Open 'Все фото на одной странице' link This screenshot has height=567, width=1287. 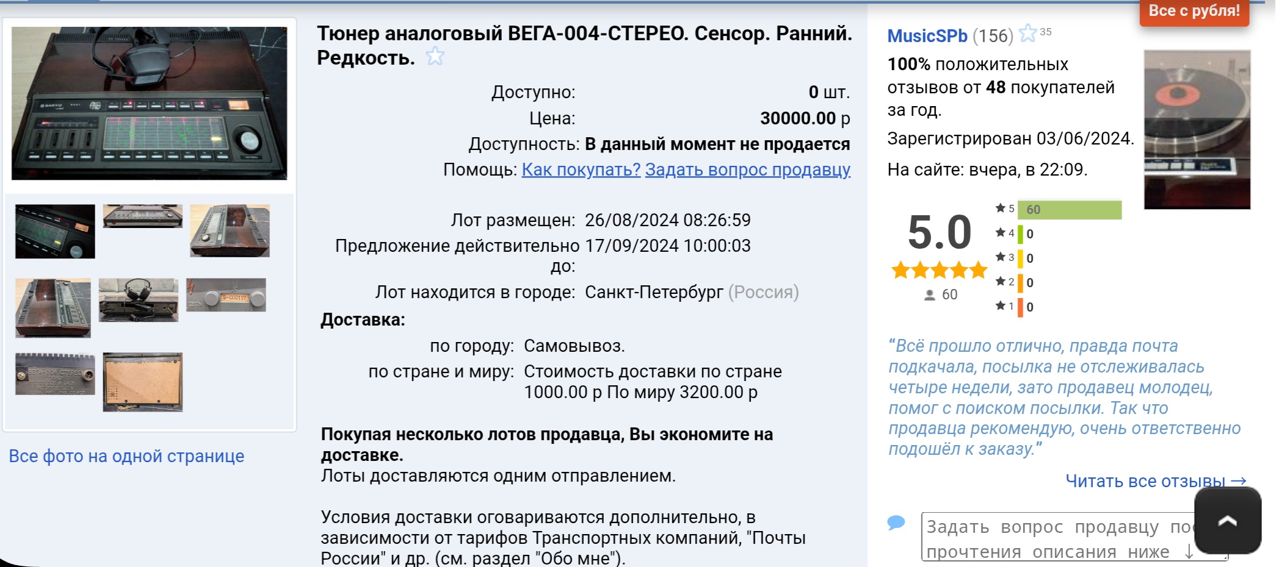coord(126,456)
